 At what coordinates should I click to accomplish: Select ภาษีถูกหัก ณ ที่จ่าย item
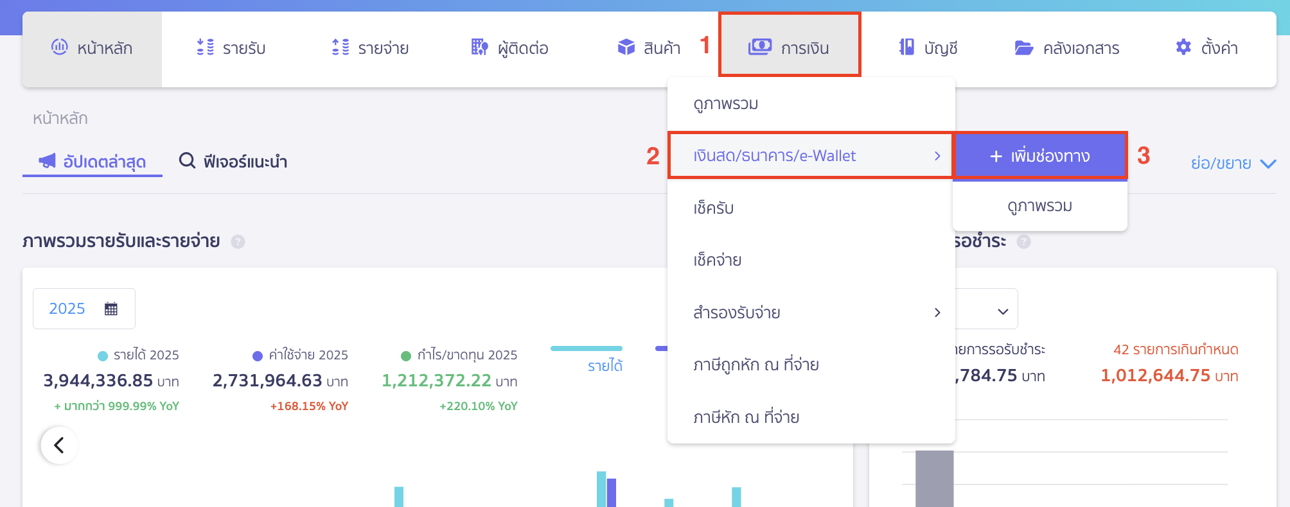point(811,365)
